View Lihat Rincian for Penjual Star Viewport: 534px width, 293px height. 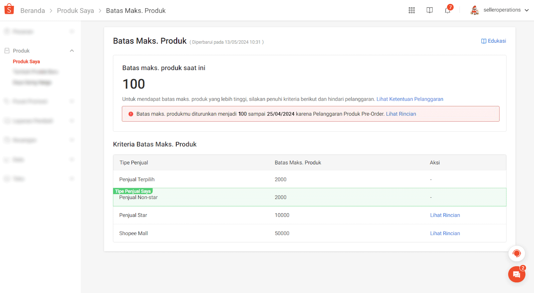point(445,215)
